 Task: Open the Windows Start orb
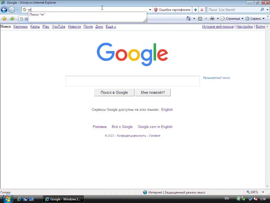8,199
